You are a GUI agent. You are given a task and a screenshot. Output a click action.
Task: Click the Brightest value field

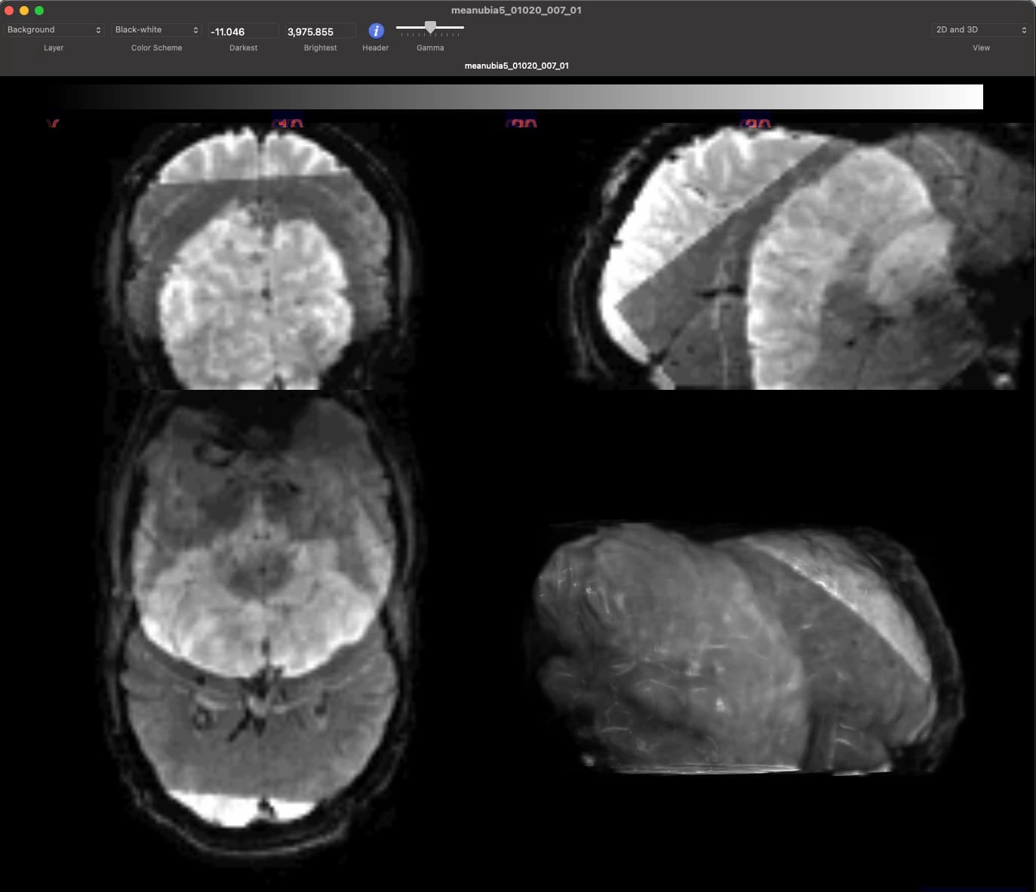point(320,32)
